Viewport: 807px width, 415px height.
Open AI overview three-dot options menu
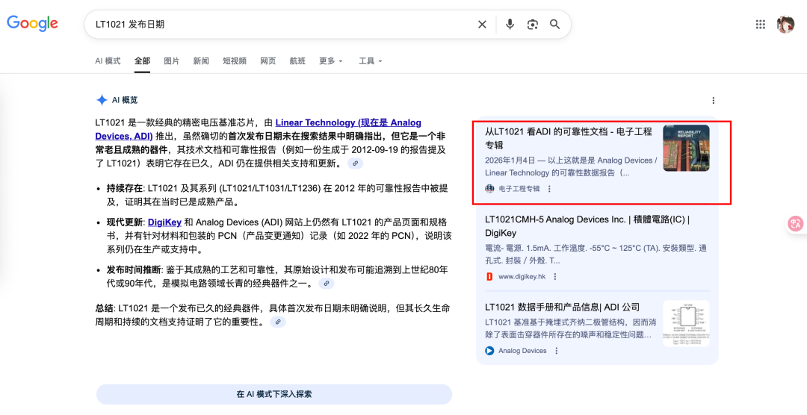coord(714,100)
